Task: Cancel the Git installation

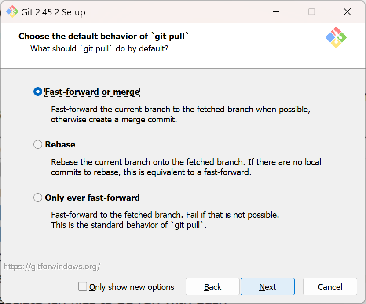Action: point(330,287)
